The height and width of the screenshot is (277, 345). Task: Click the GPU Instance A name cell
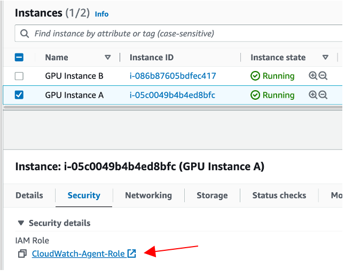tap(74, 95)
